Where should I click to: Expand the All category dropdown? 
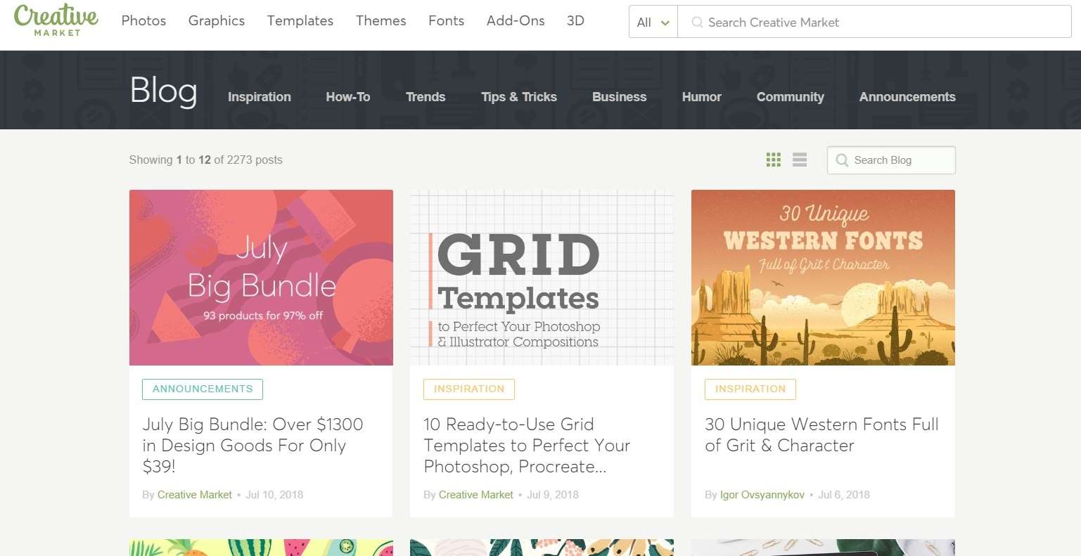[653, 22]
